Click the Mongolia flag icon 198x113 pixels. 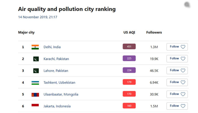(x=35, y=94)
